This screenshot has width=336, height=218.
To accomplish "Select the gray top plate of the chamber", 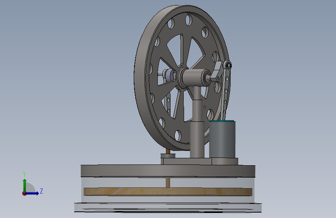I will tap(168, 171).
